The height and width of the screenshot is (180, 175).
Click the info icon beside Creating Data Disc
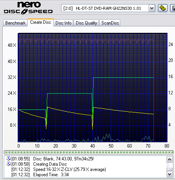tap(8, 164)
